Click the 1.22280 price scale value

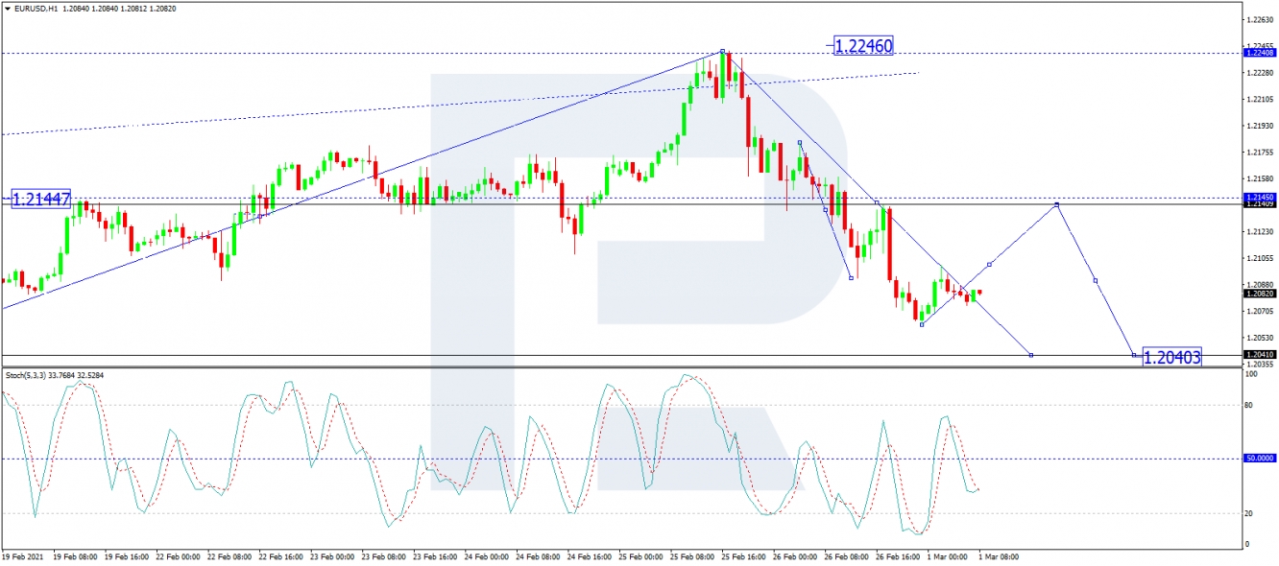pos(1259,73)
